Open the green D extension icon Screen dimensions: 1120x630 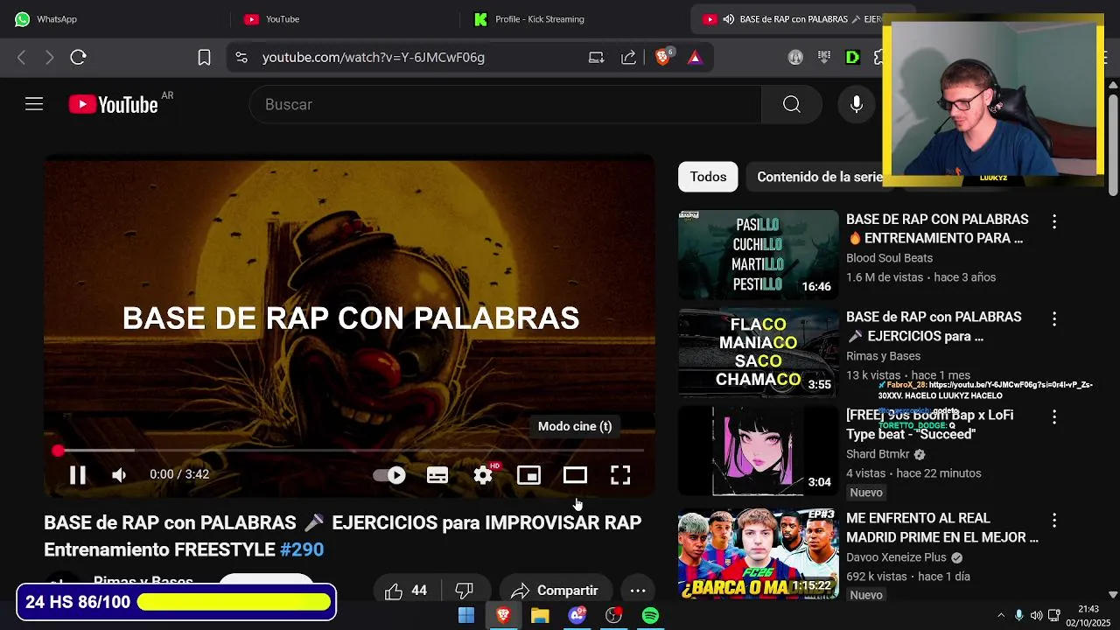point(852,57)
